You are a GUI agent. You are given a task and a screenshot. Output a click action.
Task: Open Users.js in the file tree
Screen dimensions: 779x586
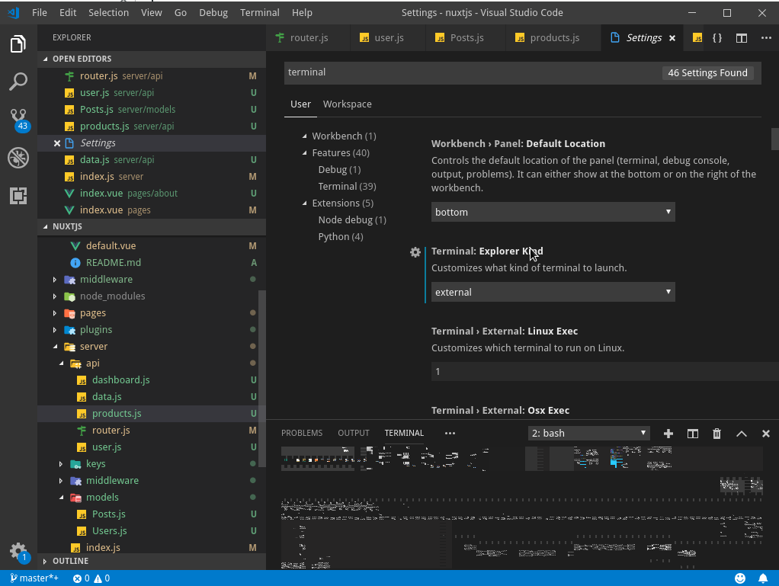(x=109, y=531)
